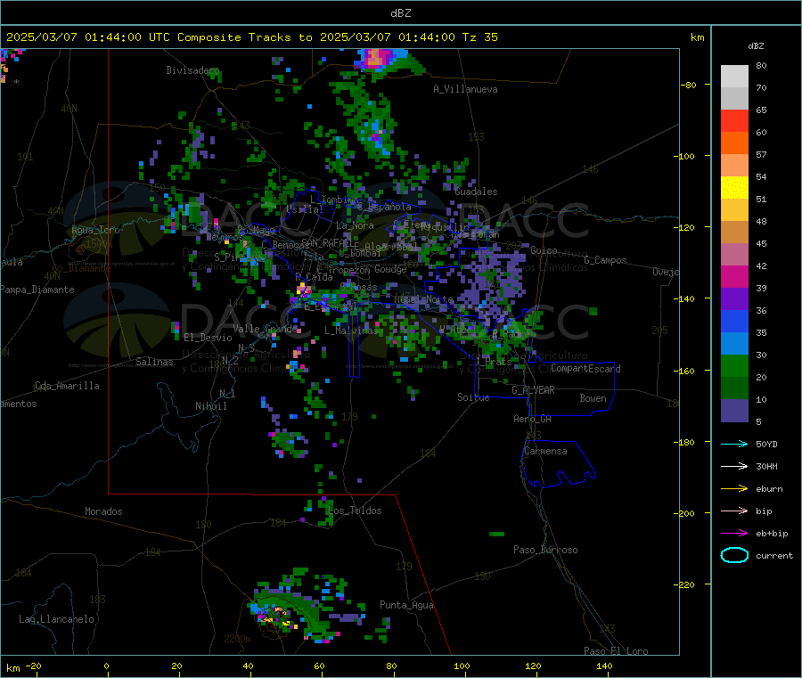The image size is (802, 678).
Task: Select the L_Malvinas label
Action: point(351,331)
